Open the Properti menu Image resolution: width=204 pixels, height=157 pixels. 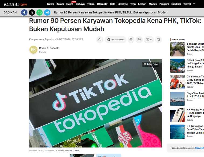pyautogui.click(x=164, y=4)
